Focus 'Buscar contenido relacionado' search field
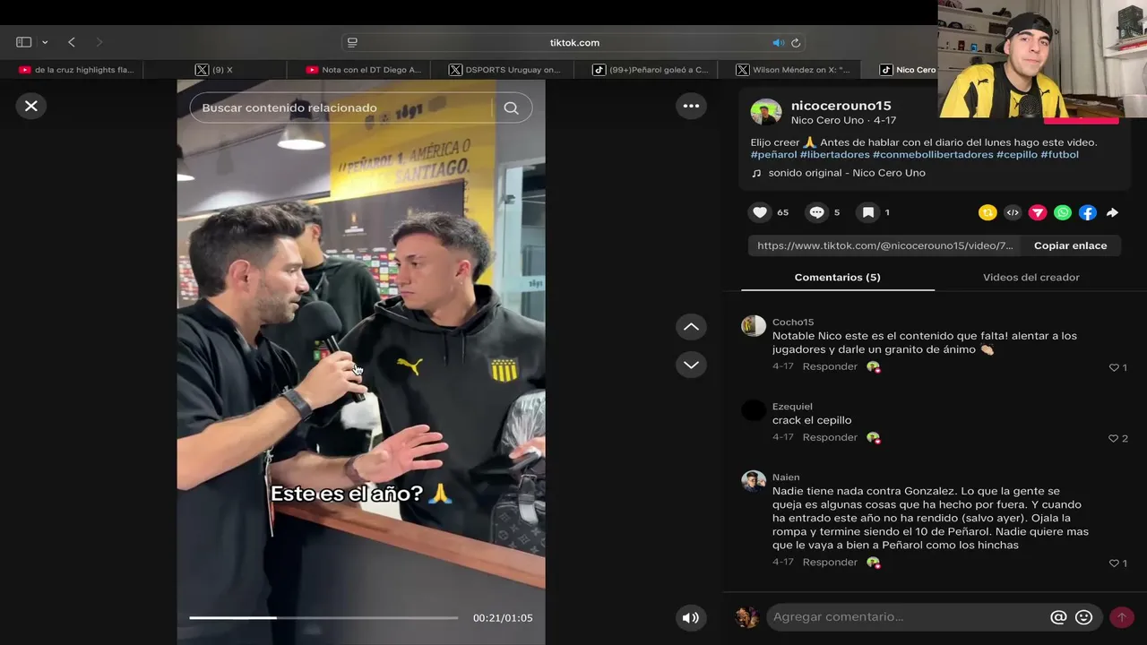 point(341,107)
